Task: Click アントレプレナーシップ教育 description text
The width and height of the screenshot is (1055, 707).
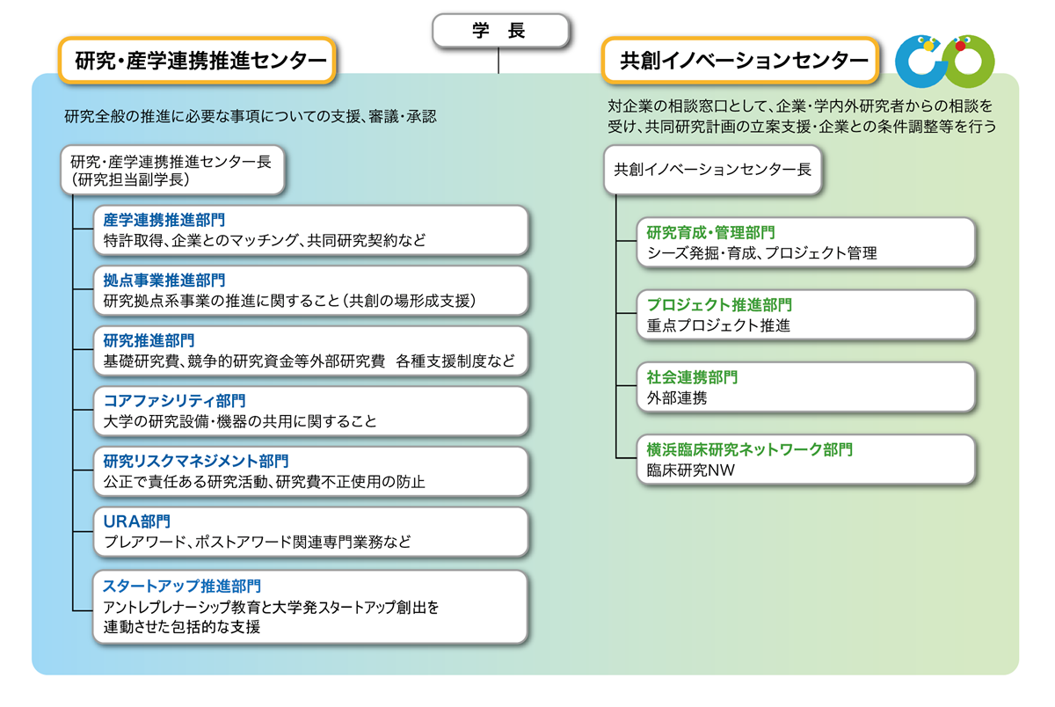Action: pos(271,617)
